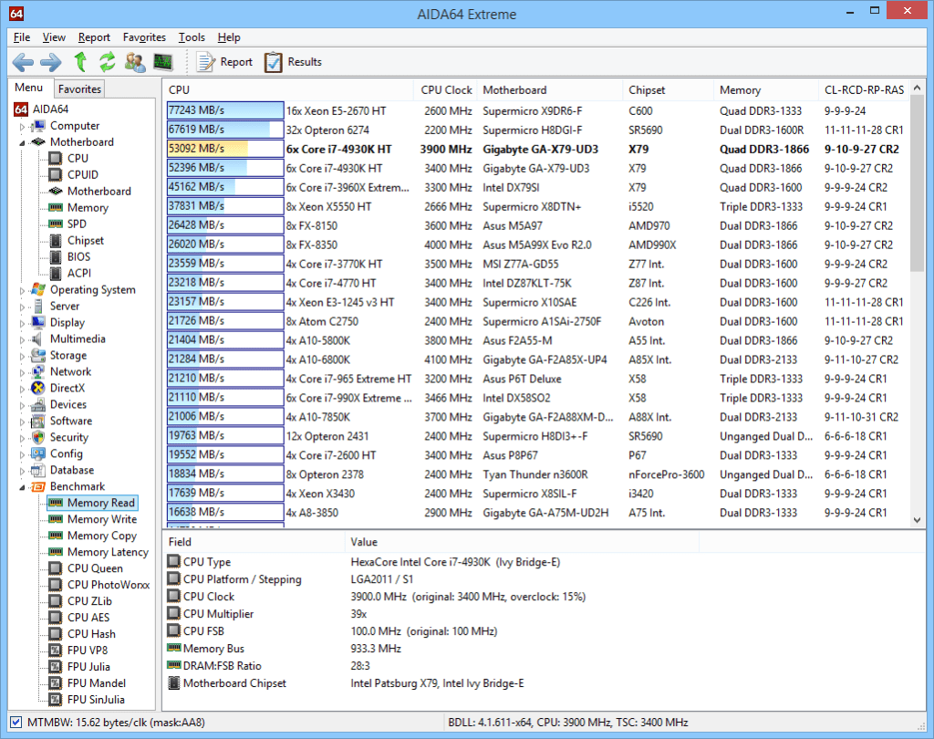This screenshot has width=934, height=739.
Task: Click the DirectX icon in tree
Action: (38, 388)
